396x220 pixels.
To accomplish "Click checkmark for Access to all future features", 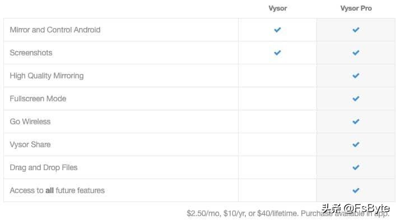I will pyautogui.click(x=356, y=190).
